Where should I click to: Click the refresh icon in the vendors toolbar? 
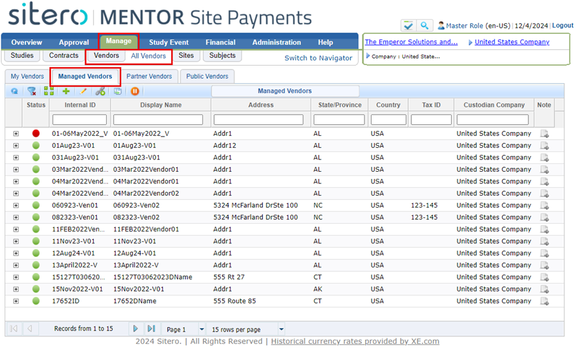[x=14, y=91]
